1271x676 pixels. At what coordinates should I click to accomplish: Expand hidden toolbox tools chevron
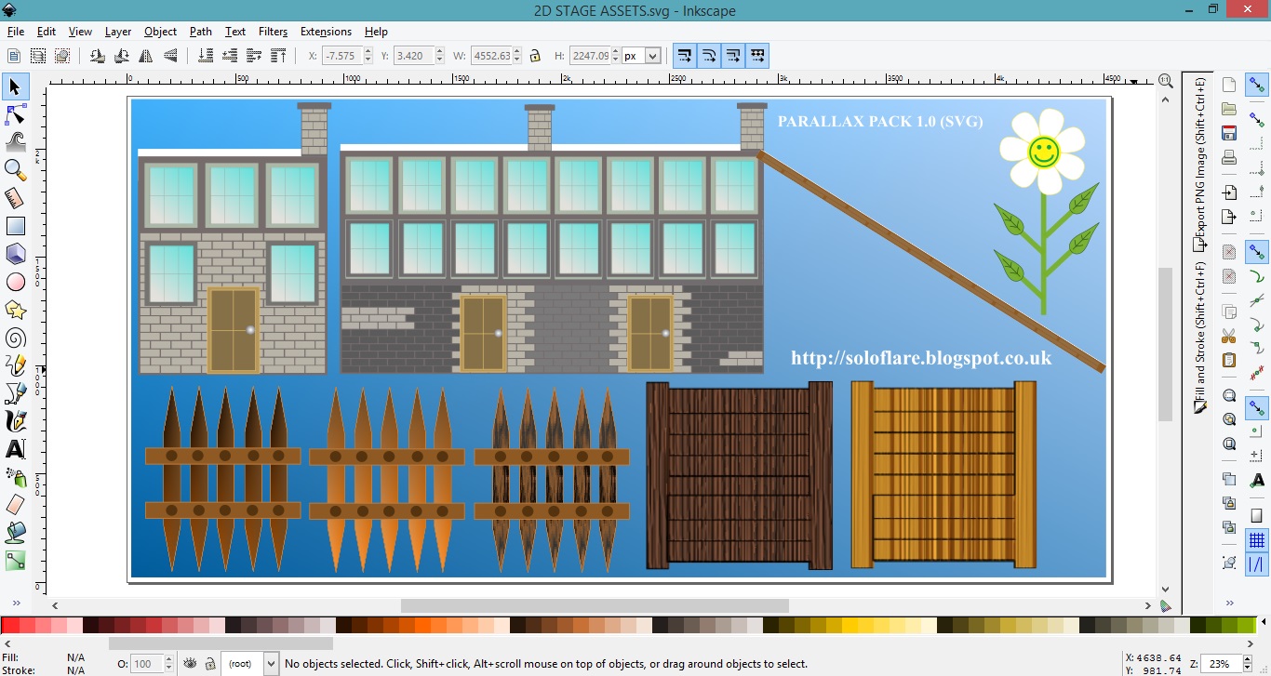[x=16, y=603]
